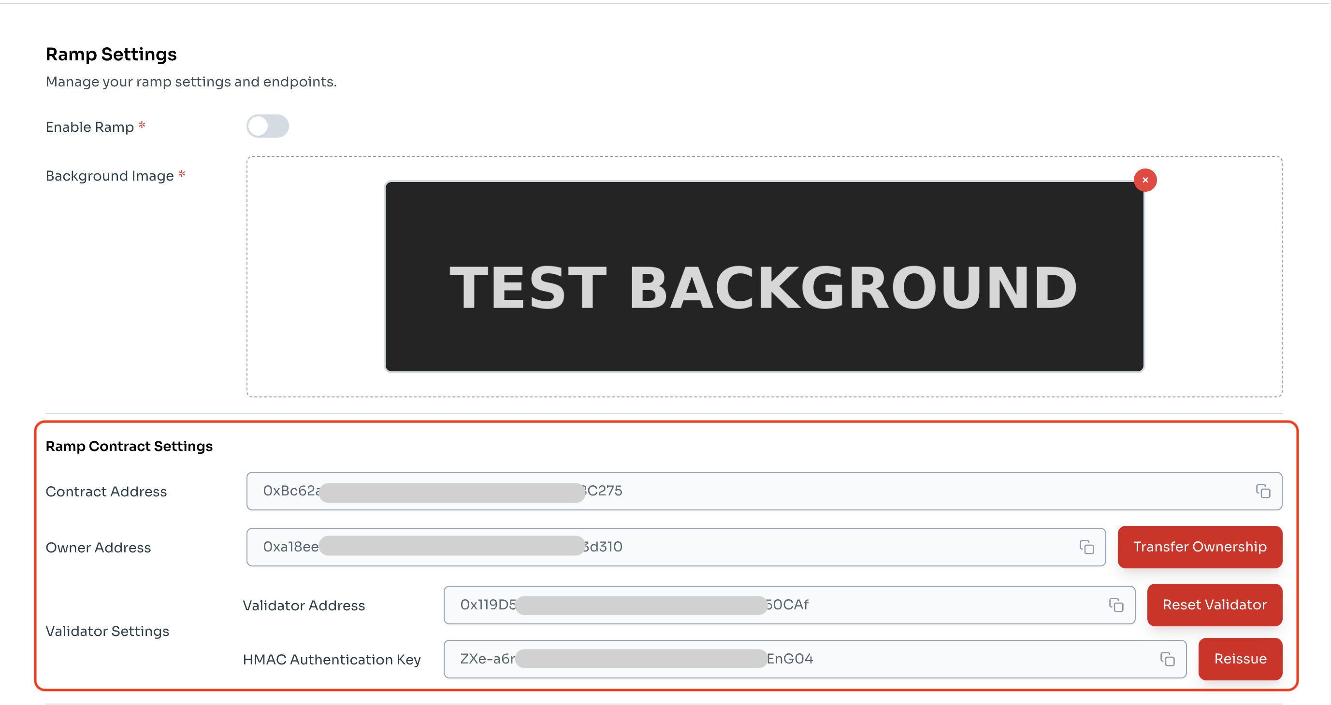Click the Ramp Settings heading
Screen dimensions: 1331x705
pos(111,54)
